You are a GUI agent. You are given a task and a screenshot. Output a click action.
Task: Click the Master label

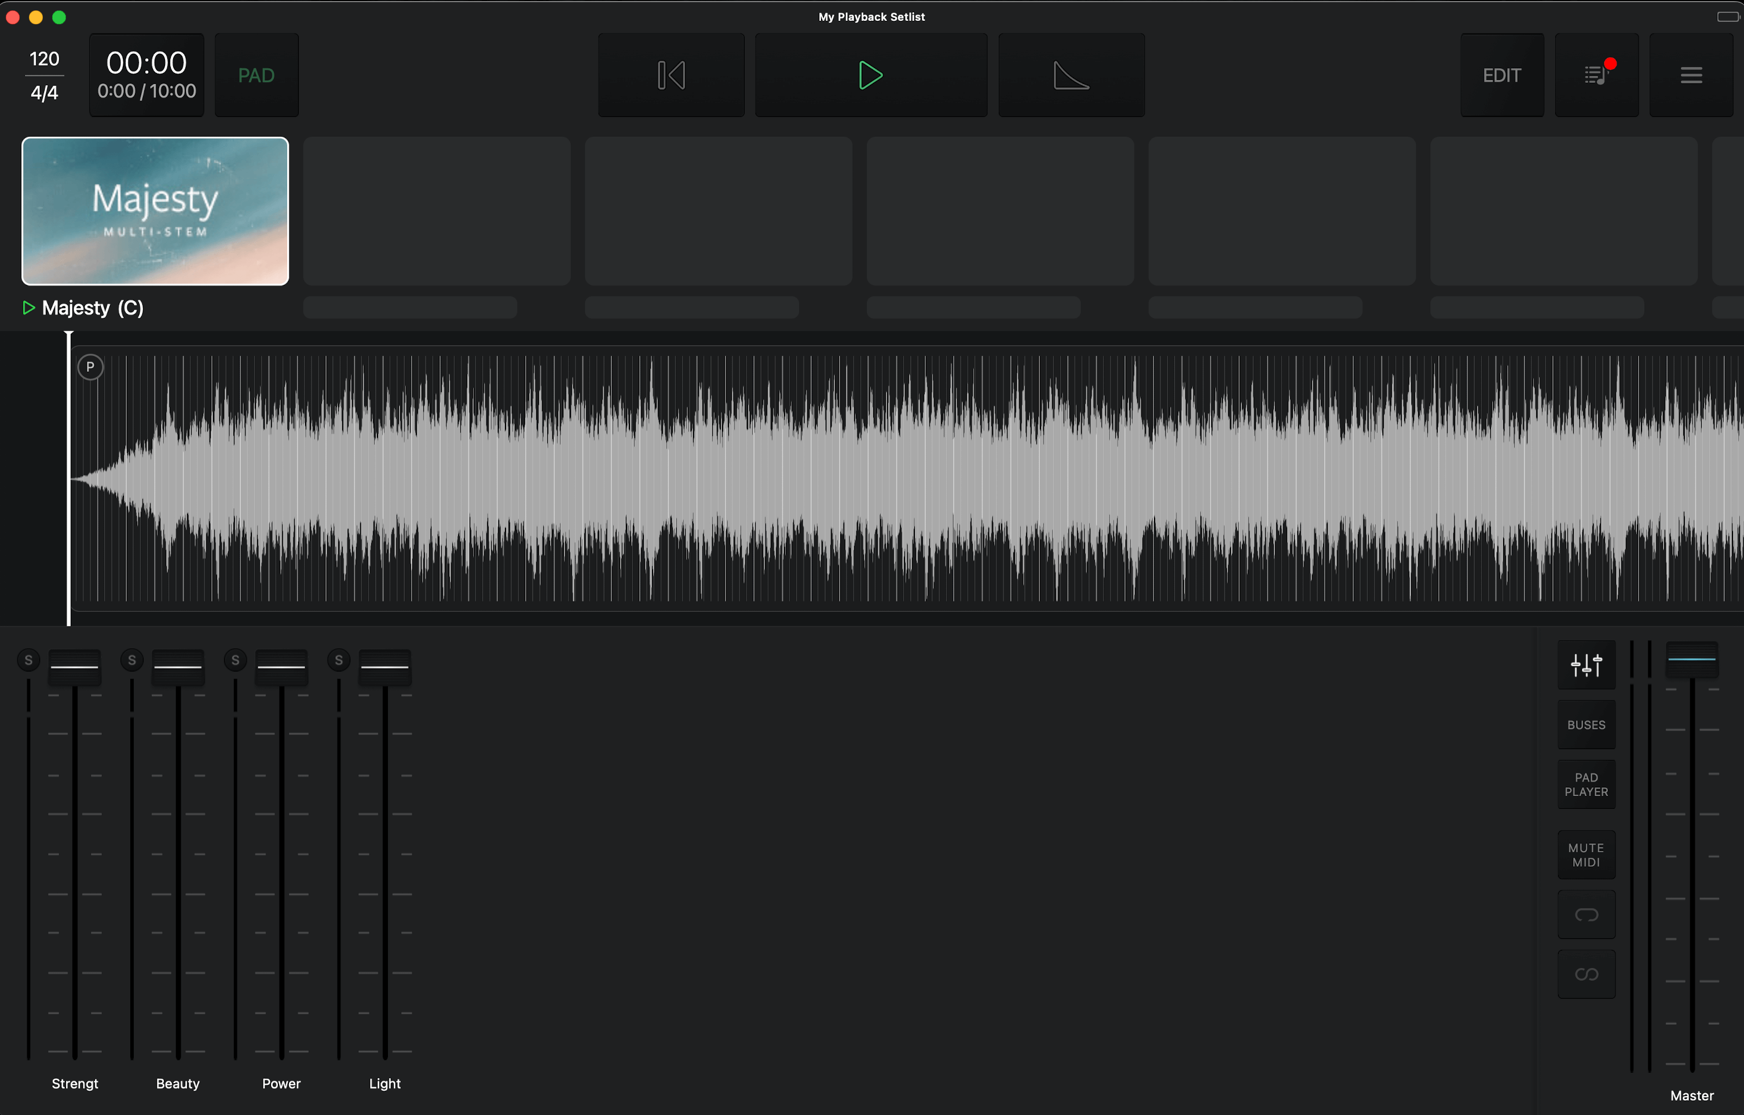click(x=1692, y=1095)
